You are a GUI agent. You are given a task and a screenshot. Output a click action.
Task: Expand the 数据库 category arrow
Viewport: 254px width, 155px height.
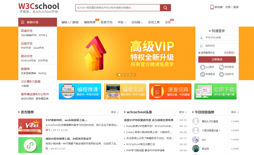pyautogui.click(x=53, y=69)
